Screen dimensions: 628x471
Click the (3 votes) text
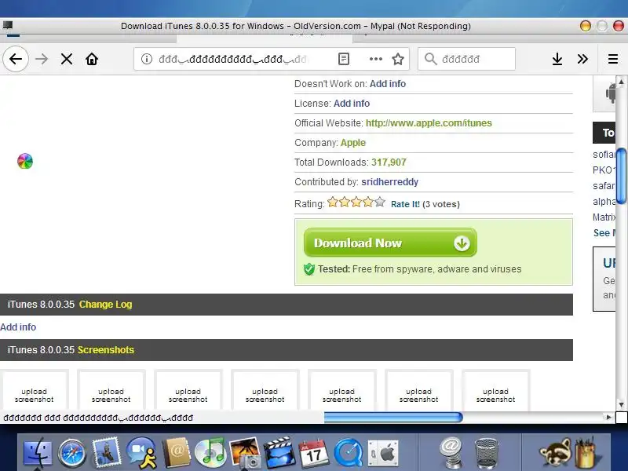pyautogui.click(x=441, y=204)
